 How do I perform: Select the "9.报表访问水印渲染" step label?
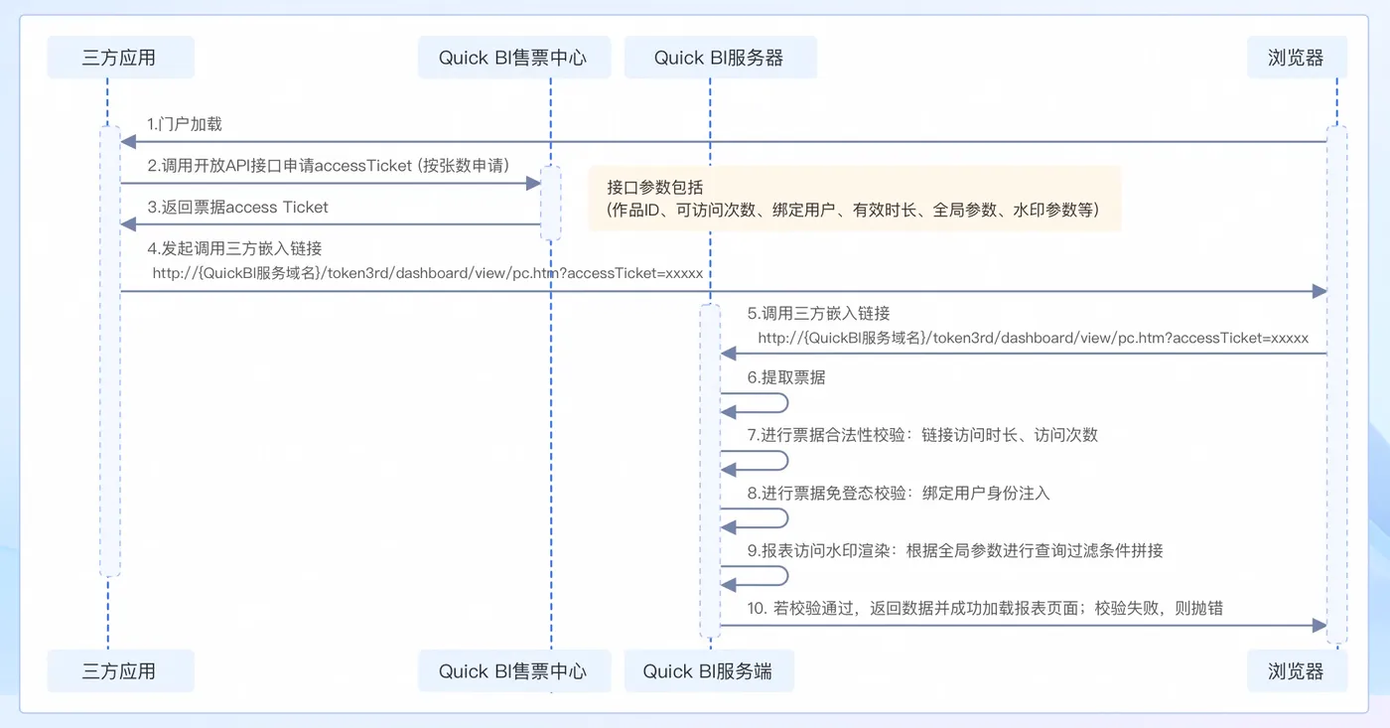[x=955, y=550]
